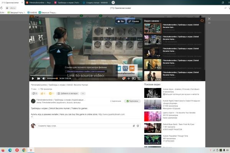Click the Класс reaction counter
This screenshot has height=153, width=230.
pos(51,93)
